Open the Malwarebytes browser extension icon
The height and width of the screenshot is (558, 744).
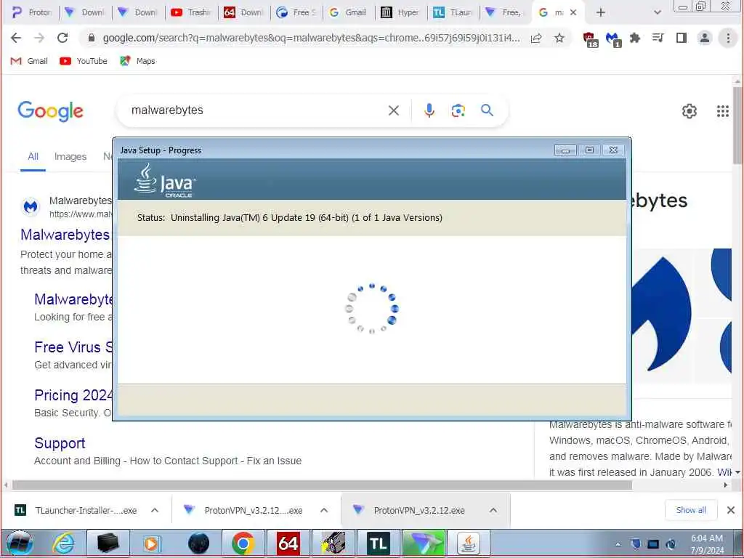612,39
